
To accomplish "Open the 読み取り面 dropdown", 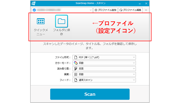I will [104, 69].
